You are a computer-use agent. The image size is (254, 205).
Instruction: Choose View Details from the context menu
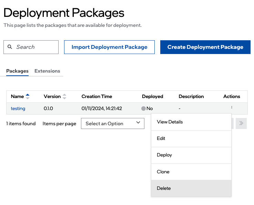click(191, 122)
